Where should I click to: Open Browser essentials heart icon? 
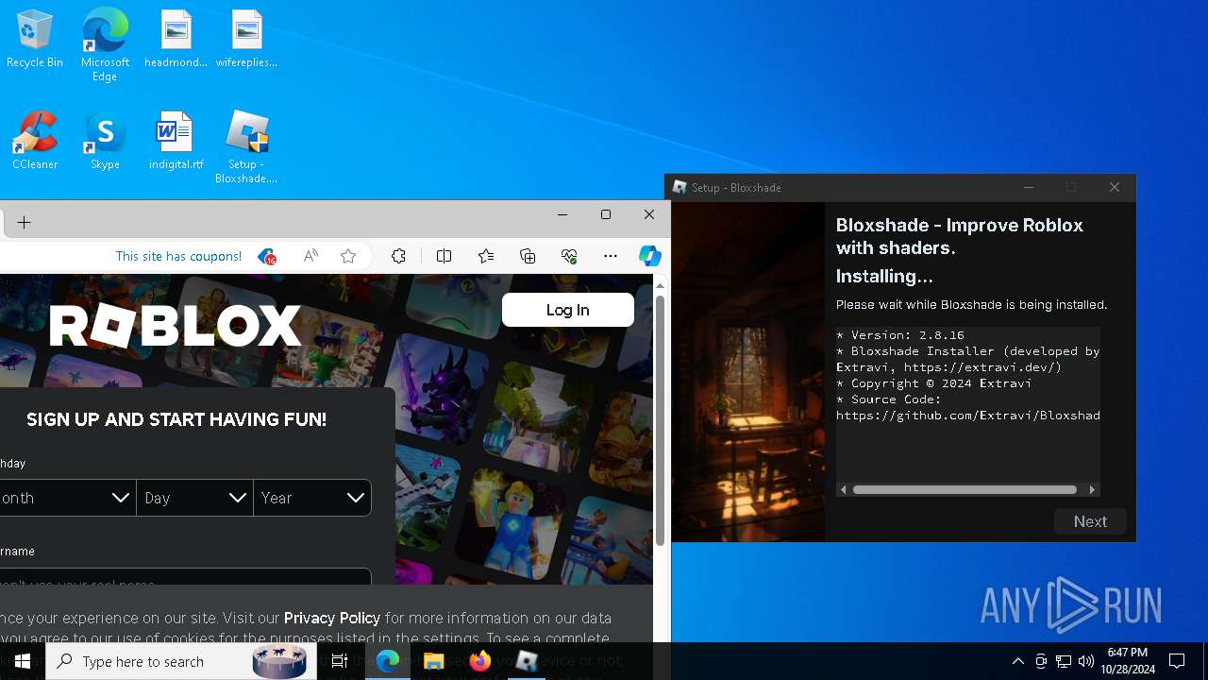[x=569, y=256]
